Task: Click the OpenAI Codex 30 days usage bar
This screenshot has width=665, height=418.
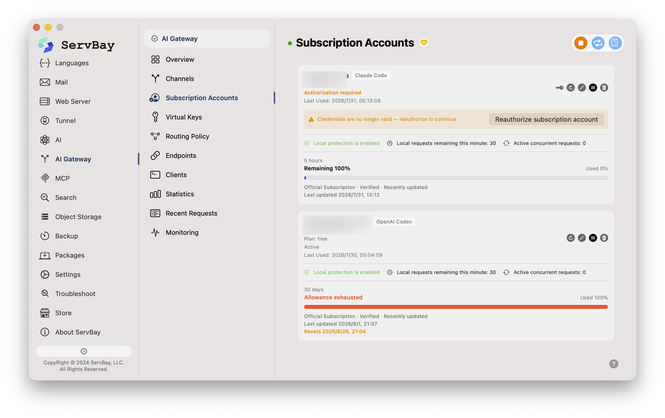Action: coord(456,307)
